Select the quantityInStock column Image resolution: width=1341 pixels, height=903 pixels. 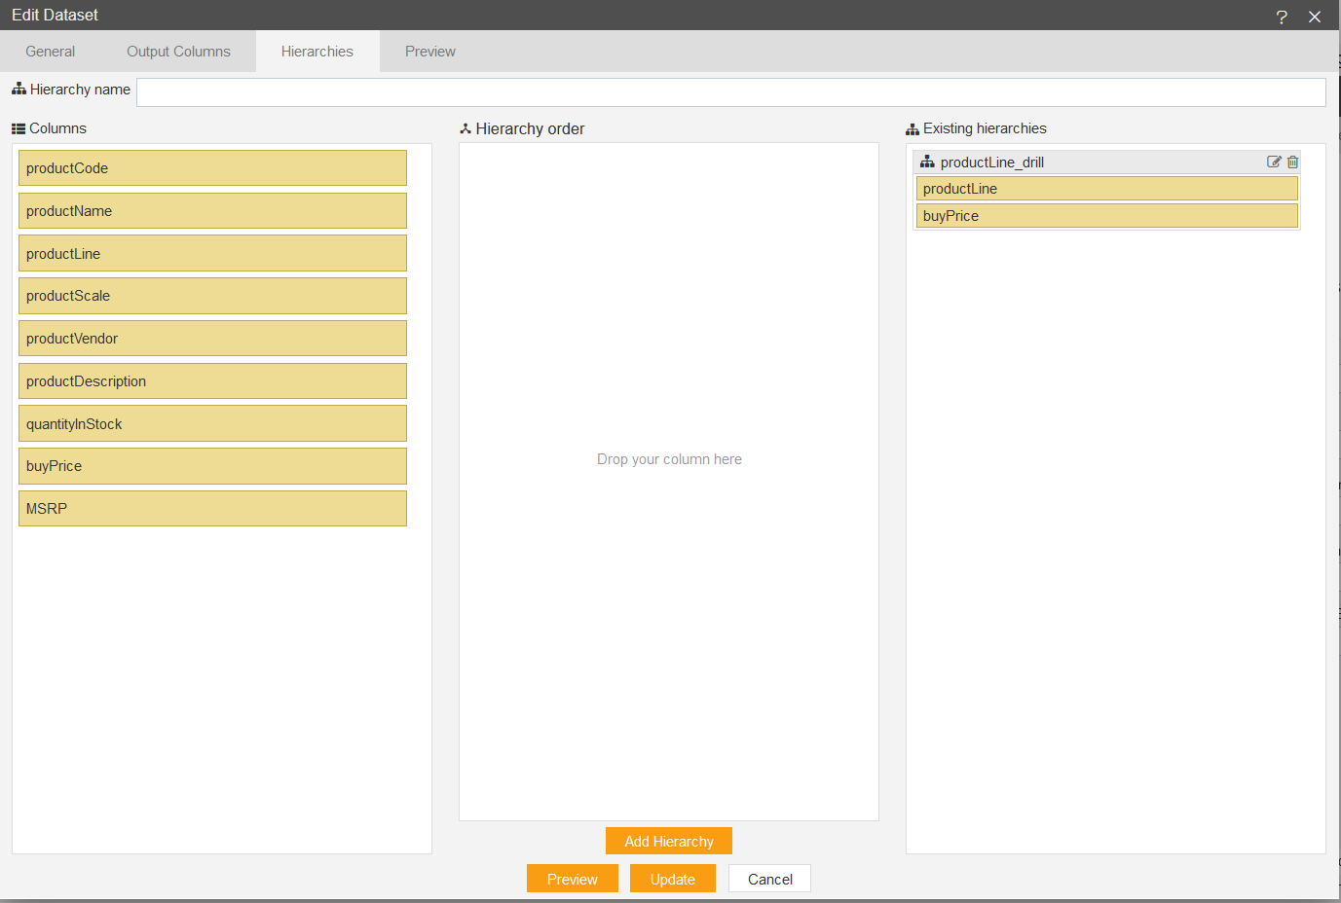[212, 423]
